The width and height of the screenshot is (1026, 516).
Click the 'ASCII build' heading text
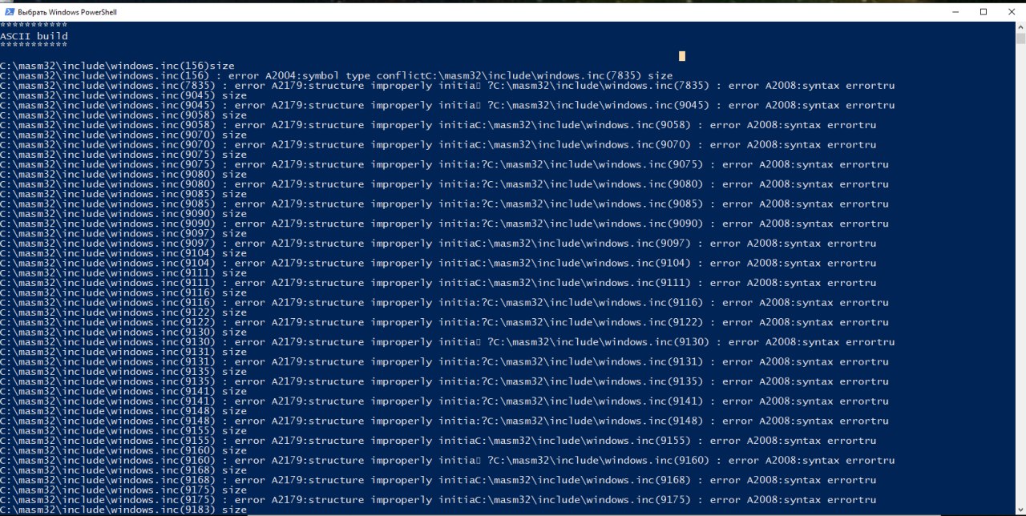34,36
